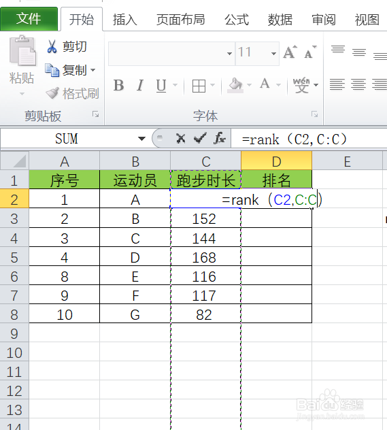387x430 pixels.
Task: Click the 跑步时长 header cell
Action: tap(206, 180)
